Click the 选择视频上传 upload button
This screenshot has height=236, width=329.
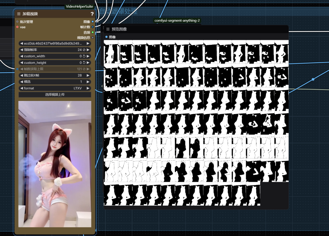[x=55, y=95]
